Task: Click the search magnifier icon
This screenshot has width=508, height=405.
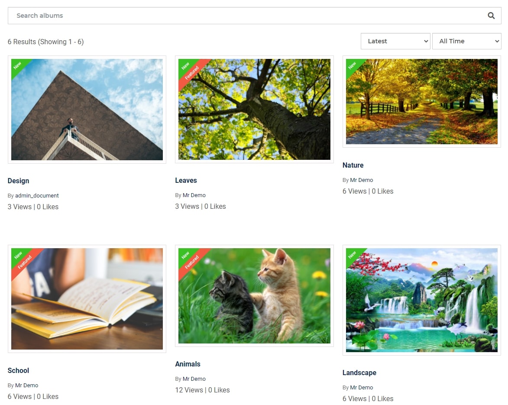Action: (x=491, y=16)
